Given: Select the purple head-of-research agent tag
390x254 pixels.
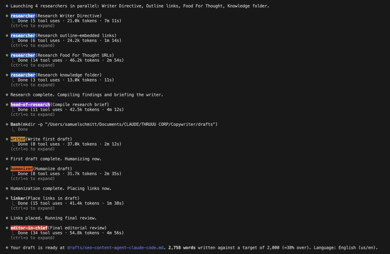Looking at the screenshot, I should click(30, 105).
